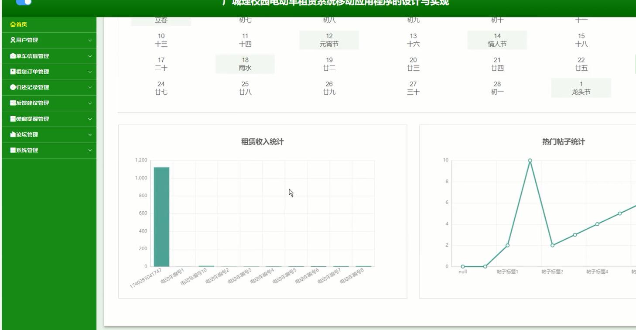Select calendar day 22 廿五
This screenshot has width=636, height=330.
point(581,64)
